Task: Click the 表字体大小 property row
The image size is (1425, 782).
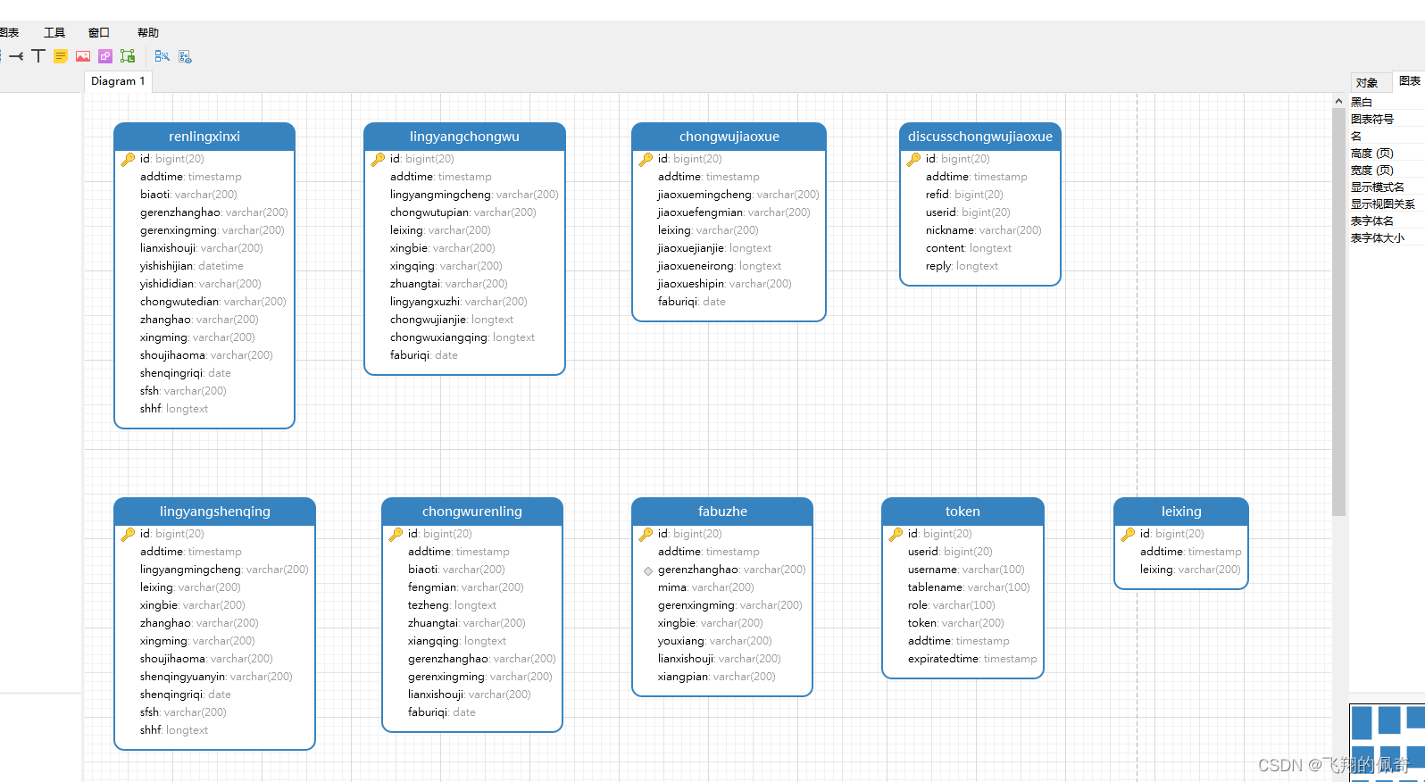Action: click(x=1387, y=238)
